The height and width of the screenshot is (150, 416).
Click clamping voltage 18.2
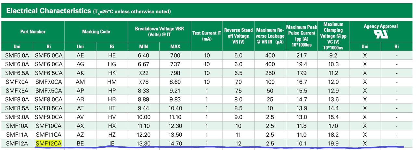(x=333, y=134)
